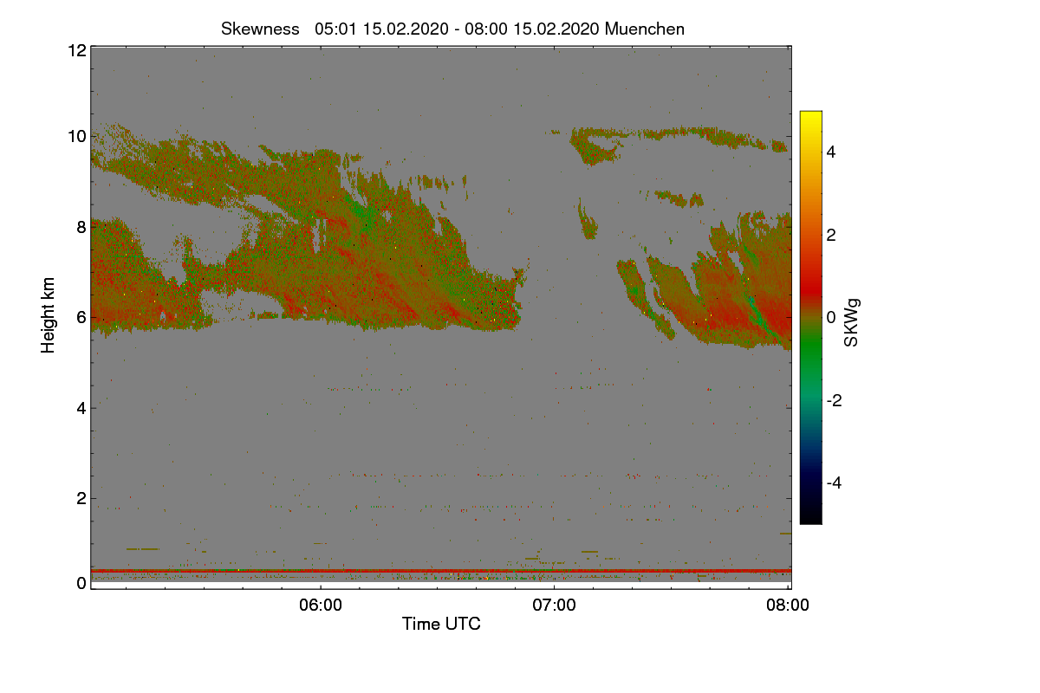Click the 08:00 time tick label
Viewport: 1040px width, 693px height.
[788, 606]
